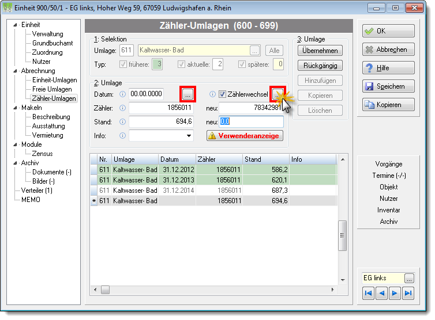Uncheck the Zählerwechsel checkbox
This screenshot has height=320, width=435.
click(x=222, y=94)
